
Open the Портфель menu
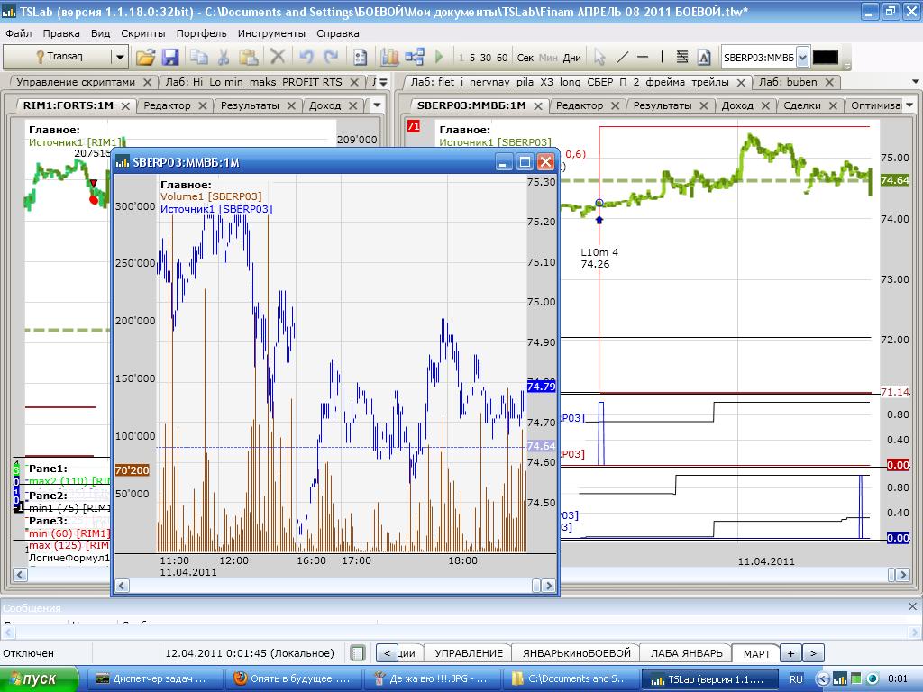(x=201, y=33)
